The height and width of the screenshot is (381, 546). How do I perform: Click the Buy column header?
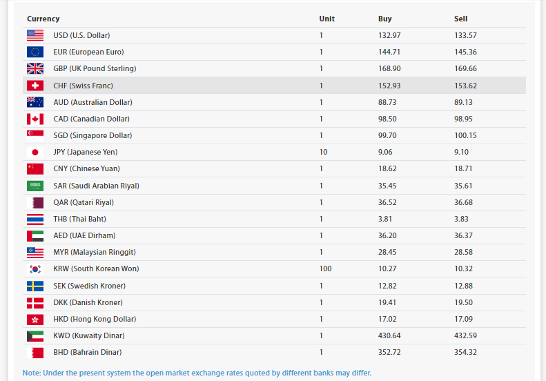click(x=385, y=19)
